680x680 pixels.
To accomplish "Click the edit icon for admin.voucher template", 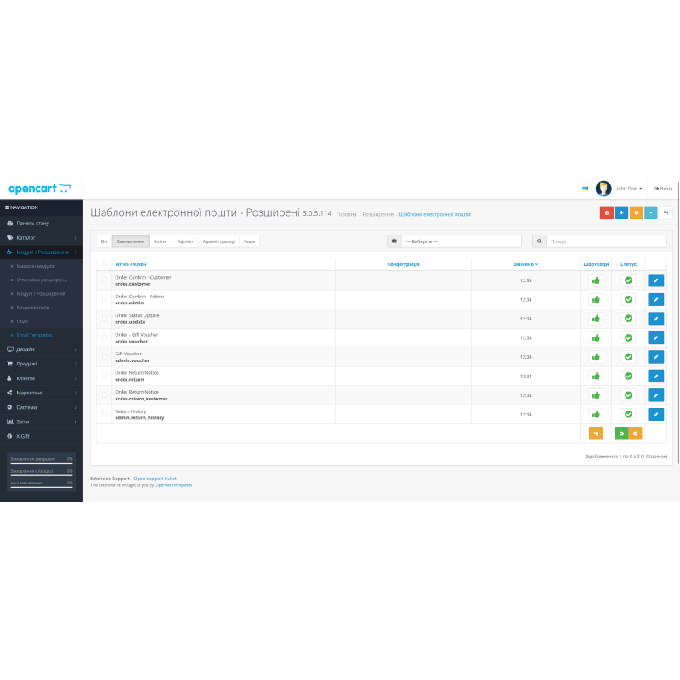I will pos(655,356).
